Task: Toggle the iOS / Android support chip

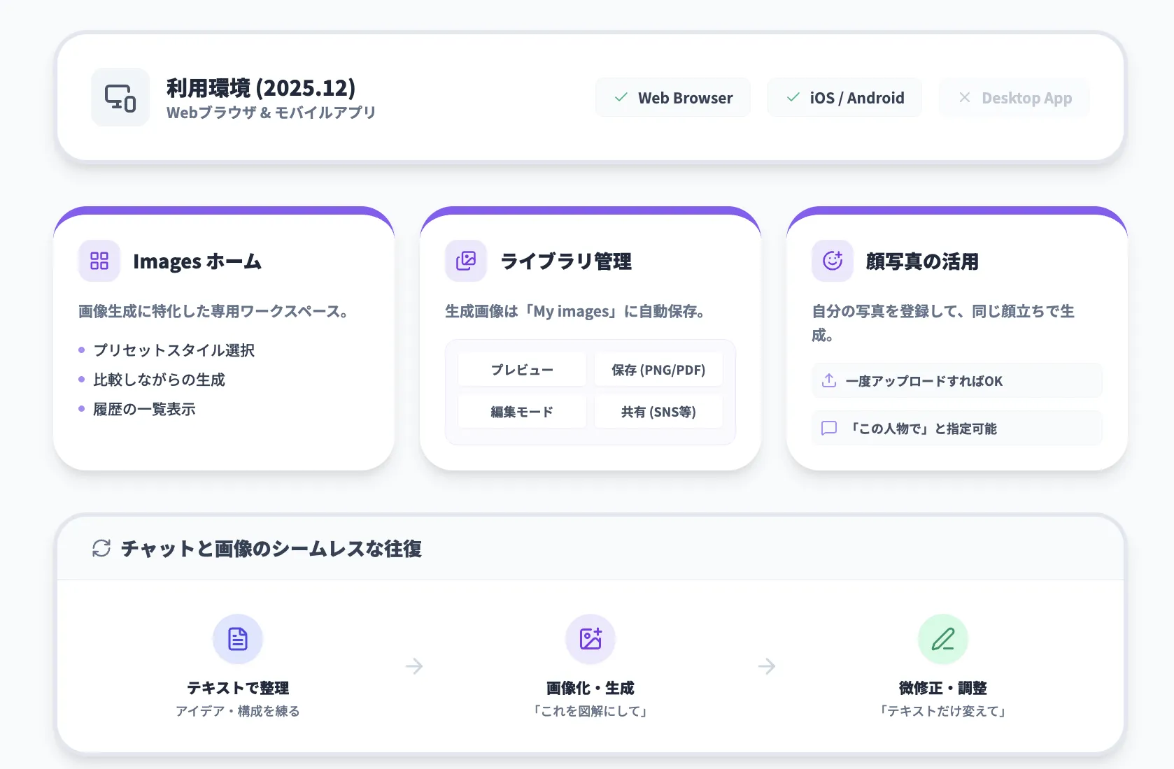Action: coord(844,97)
